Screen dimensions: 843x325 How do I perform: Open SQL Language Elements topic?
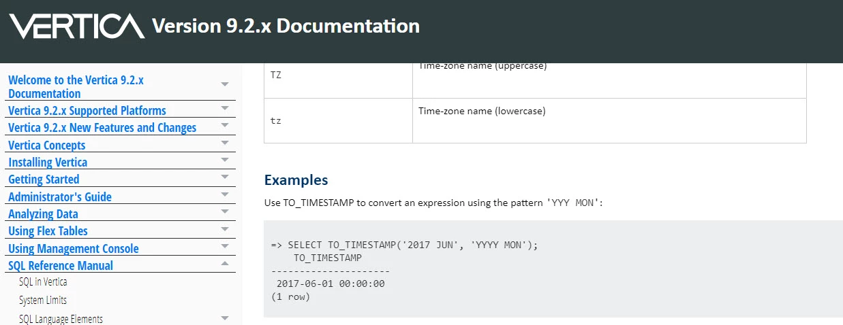pos(61,318)
